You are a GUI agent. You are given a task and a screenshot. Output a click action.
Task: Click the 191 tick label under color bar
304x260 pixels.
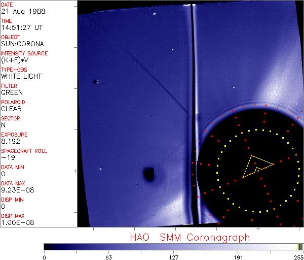(x=238, y=257)
